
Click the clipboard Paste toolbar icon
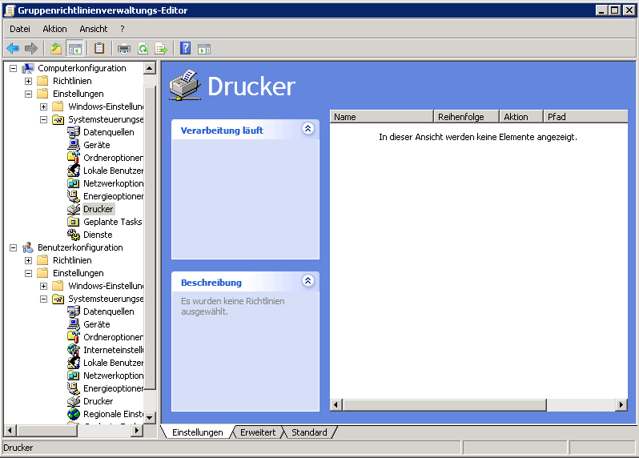(99, 49)
